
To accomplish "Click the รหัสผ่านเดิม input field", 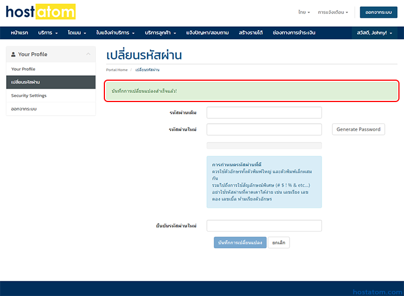I will (264, 113).
